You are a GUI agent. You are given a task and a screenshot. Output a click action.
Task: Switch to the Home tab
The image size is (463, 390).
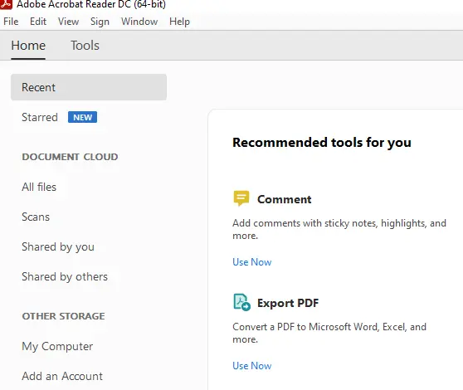(x=28, y=46)
